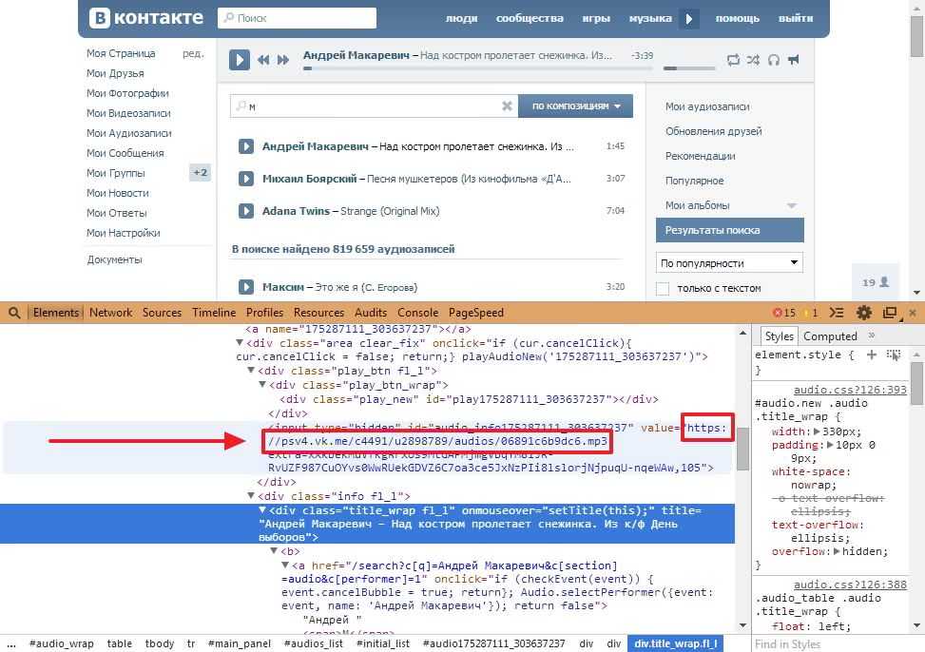Clear the audio search field with the X
This screenshot has width=925, height=652.
507,106
